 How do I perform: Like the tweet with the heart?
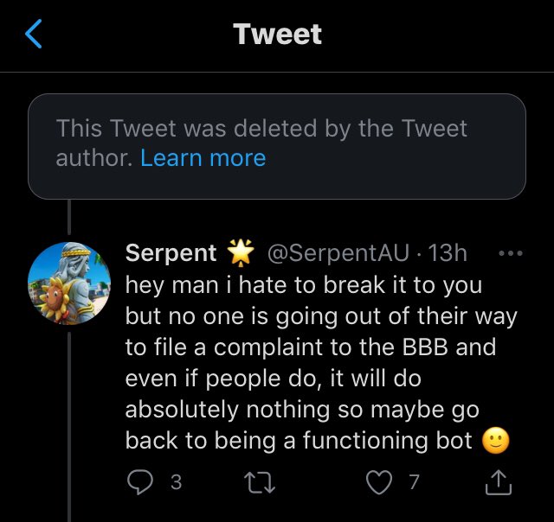tap(378, 483)
